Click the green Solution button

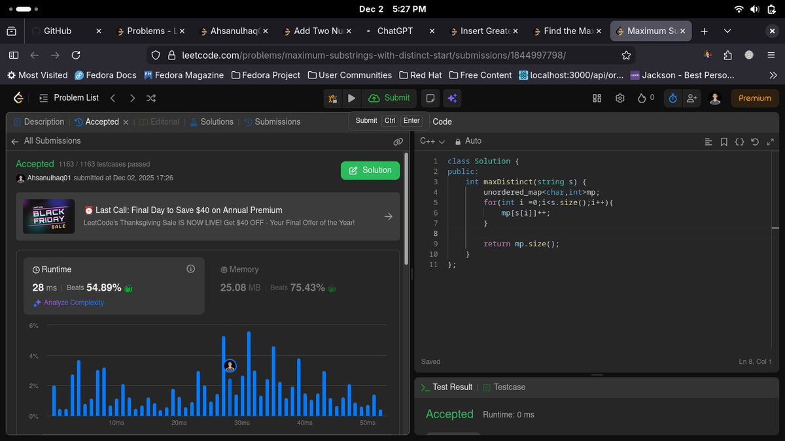coord(370,170)
